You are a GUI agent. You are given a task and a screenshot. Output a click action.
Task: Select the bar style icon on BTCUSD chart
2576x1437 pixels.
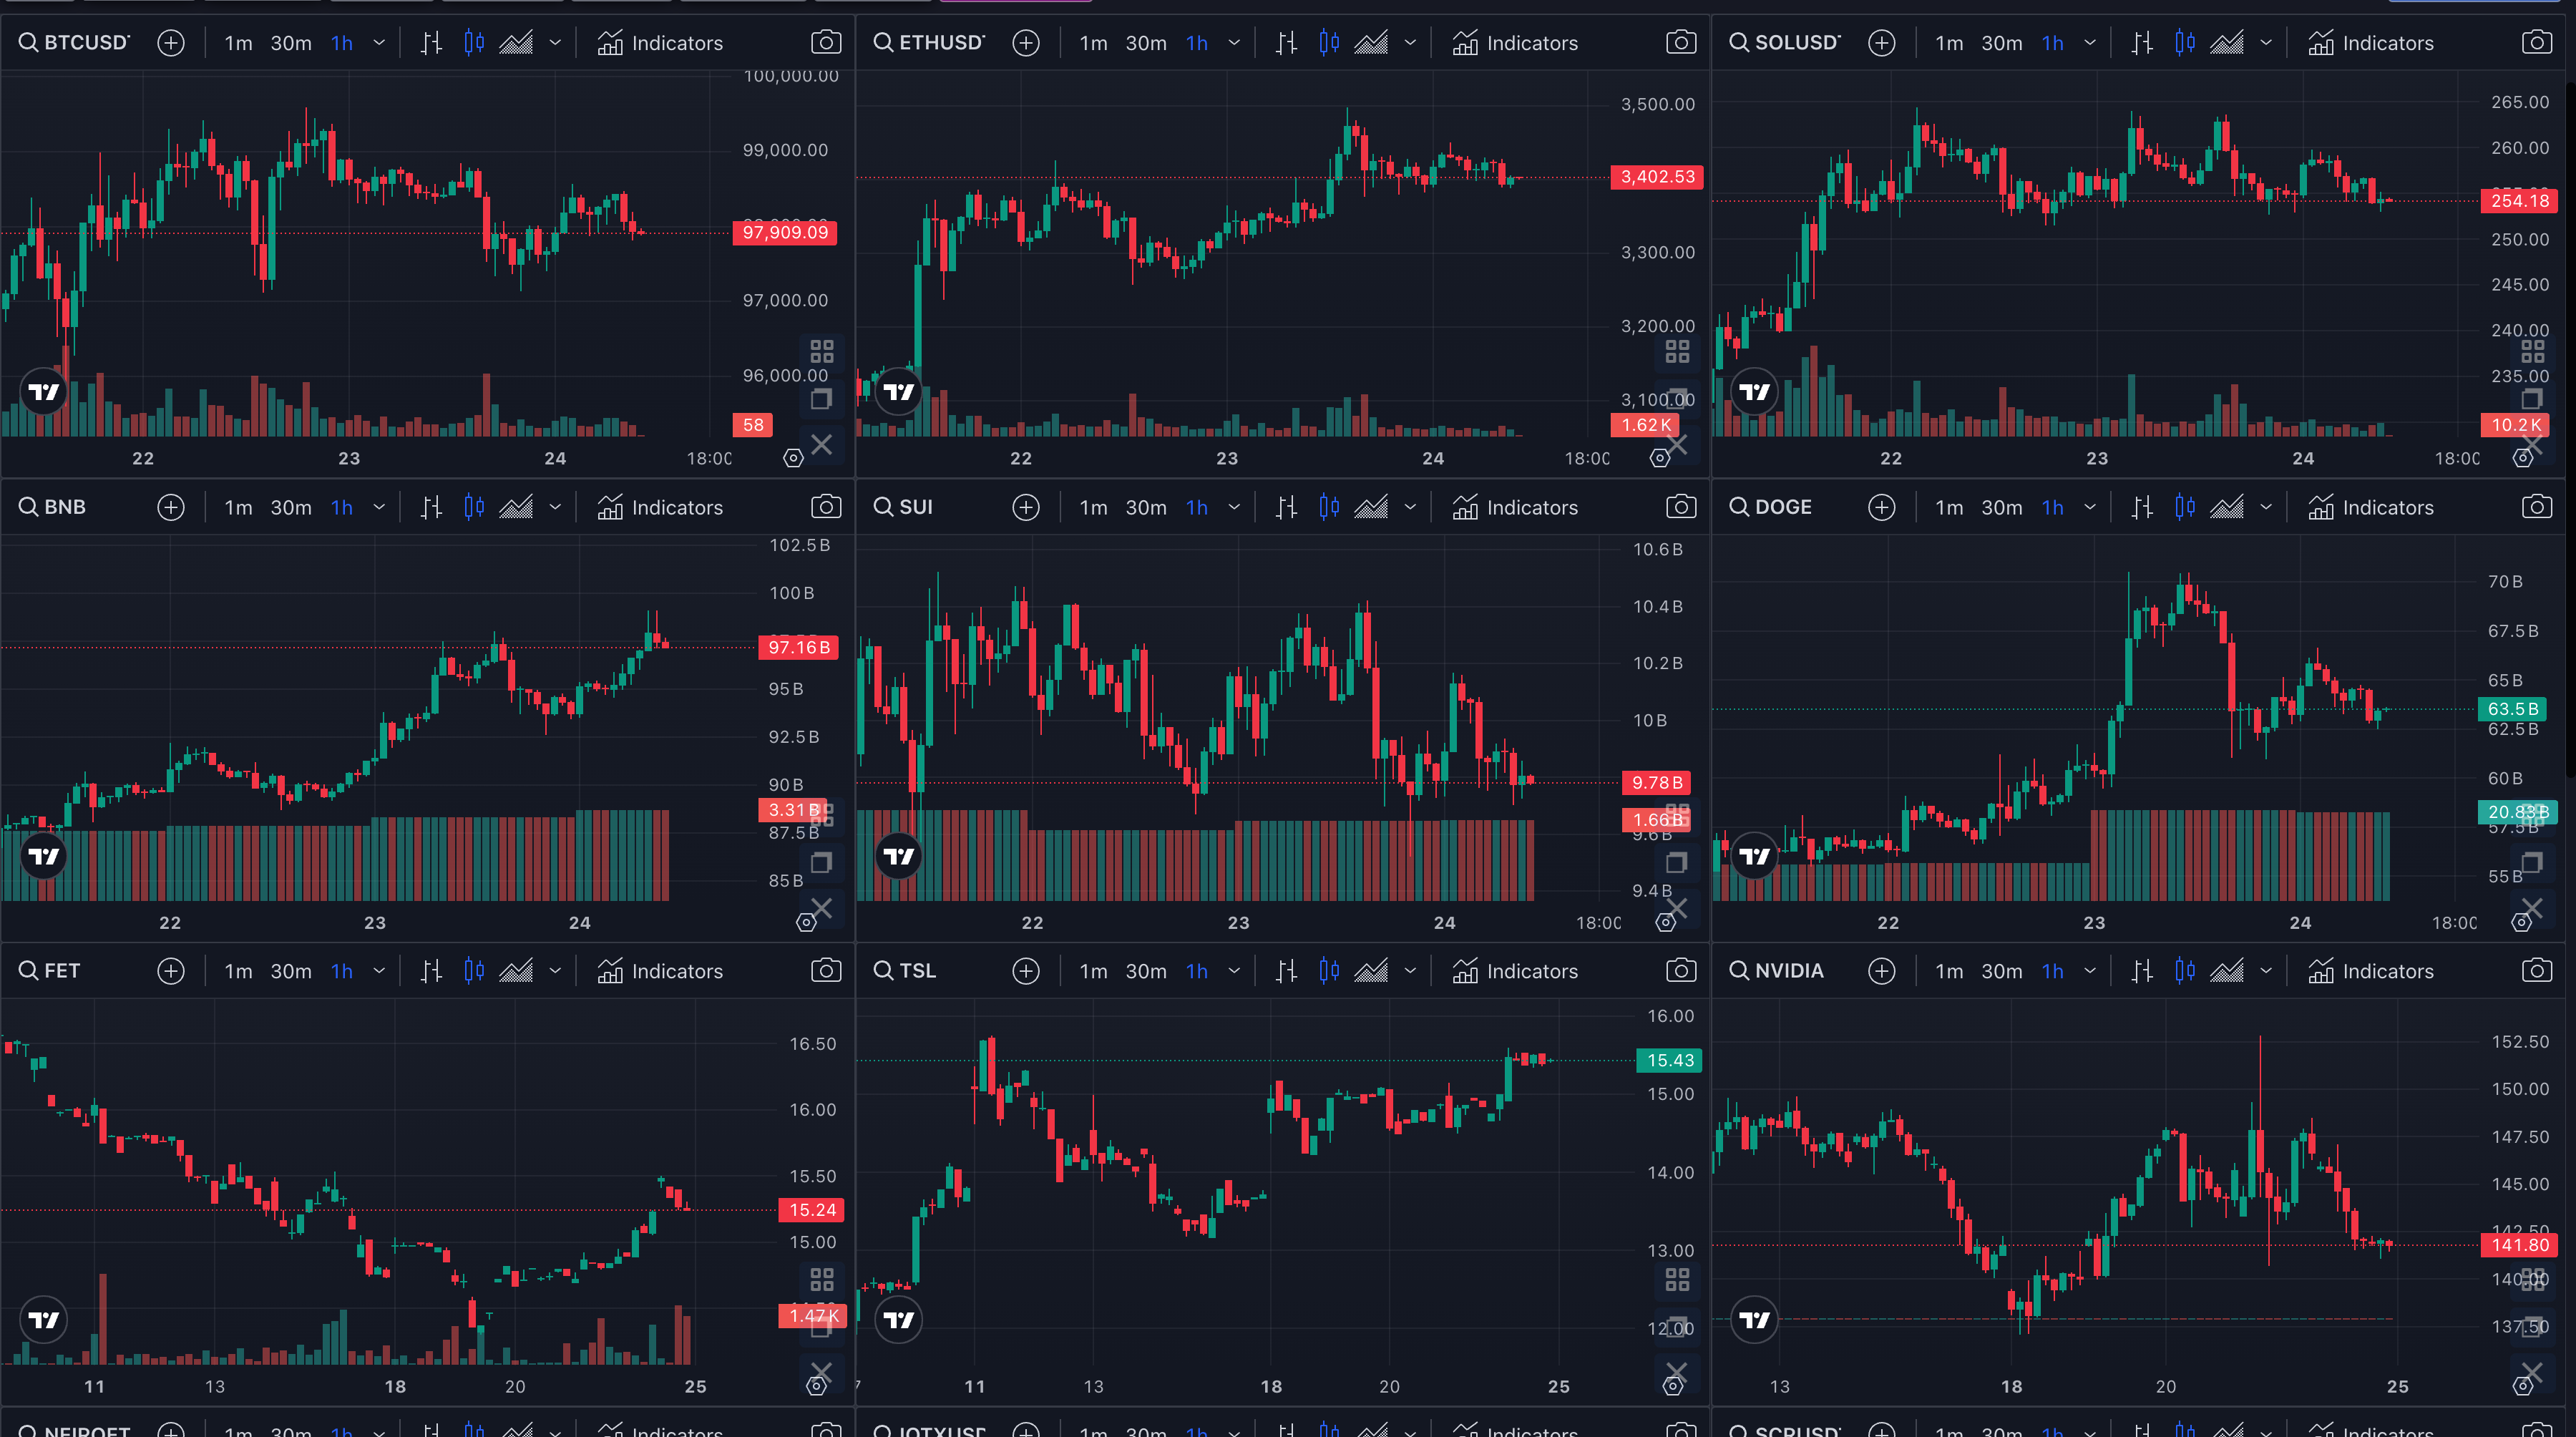pyautogui.click(x=430, y=43)
